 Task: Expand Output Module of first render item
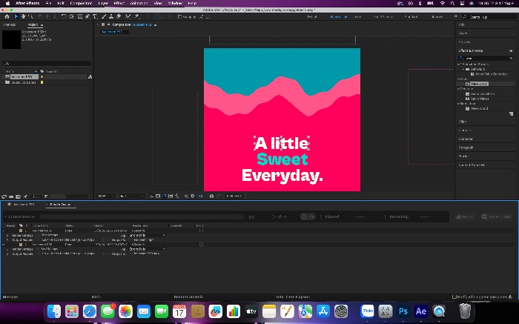click(7, 239)
